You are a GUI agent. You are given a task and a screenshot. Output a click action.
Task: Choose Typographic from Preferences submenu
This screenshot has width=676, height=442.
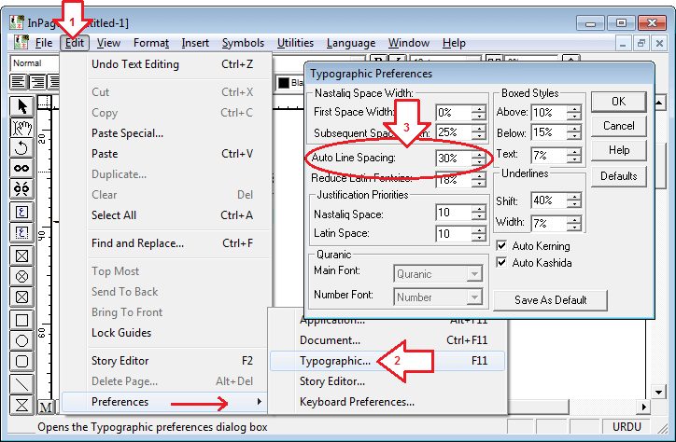(335, 360)
